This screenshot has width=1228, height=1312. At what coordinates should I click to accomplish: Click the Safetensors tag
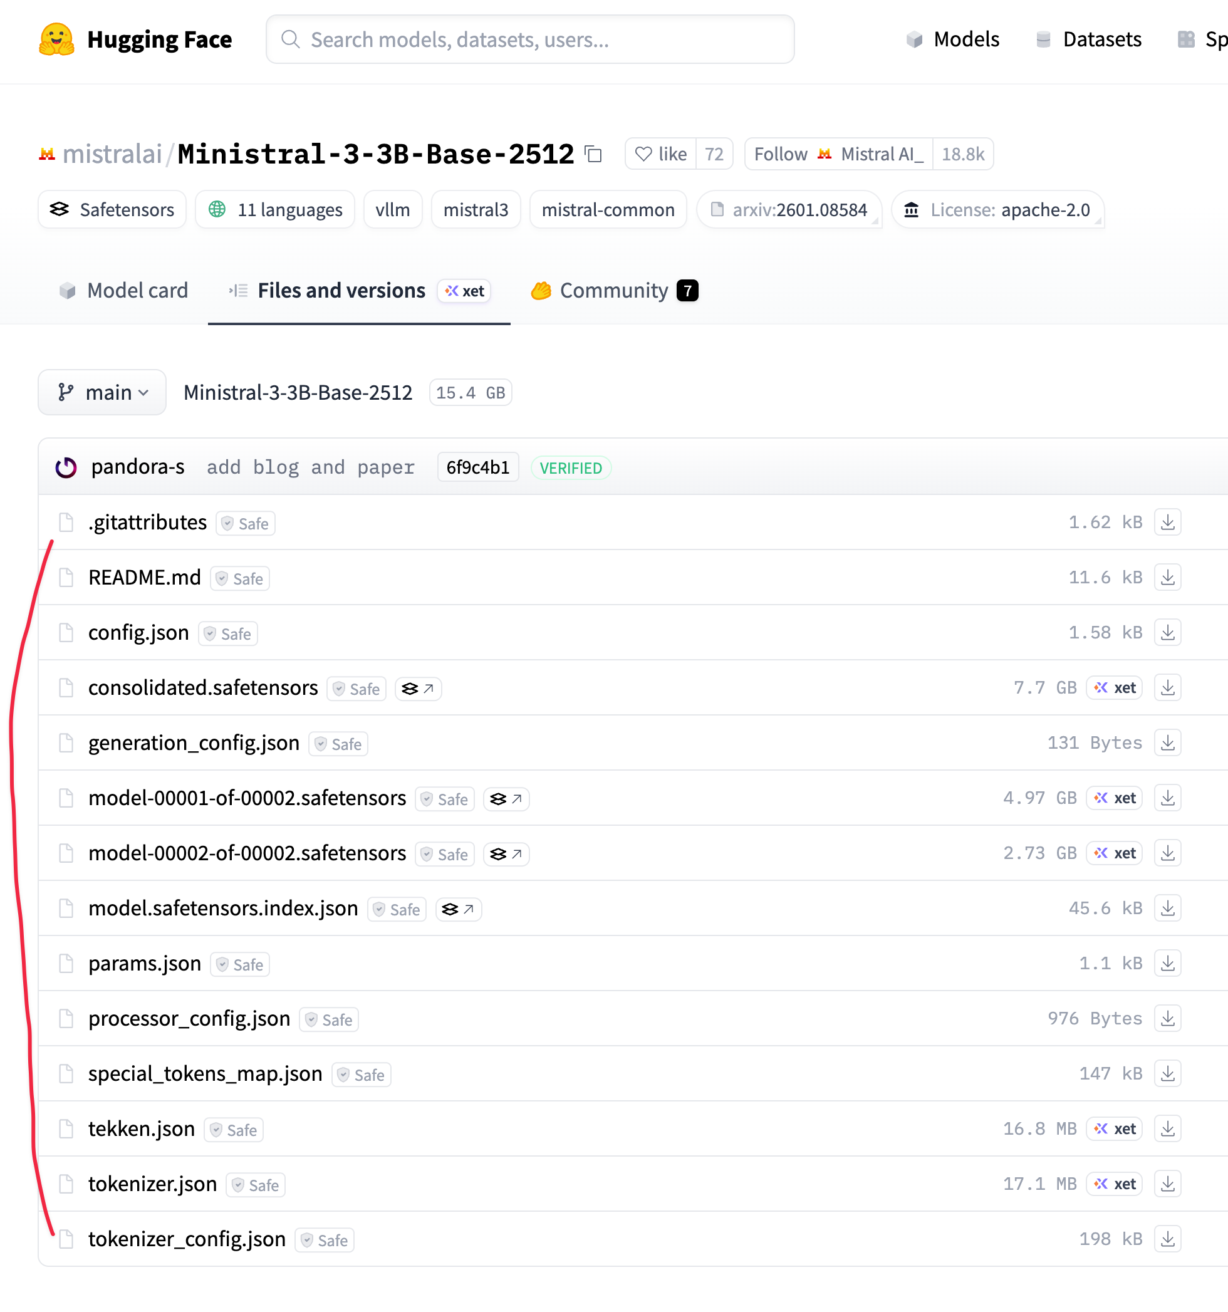(x=112, y=210)
